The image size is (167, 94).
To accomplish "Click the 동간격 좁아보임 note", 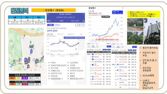I will [150, 48].
